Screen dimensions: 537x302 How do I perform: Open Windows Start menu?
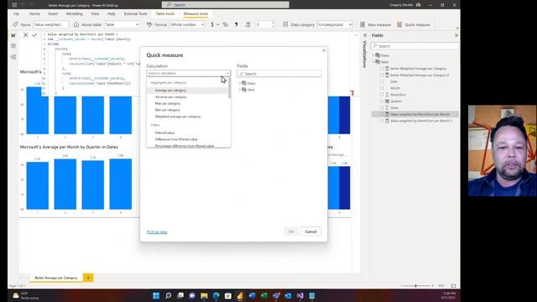coord(156,295)
